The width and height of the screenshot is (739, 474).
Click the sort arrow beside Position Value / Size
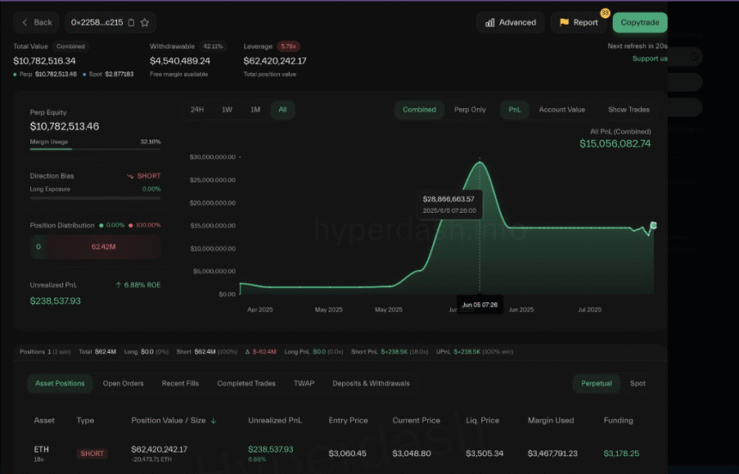tap(213, 421)
